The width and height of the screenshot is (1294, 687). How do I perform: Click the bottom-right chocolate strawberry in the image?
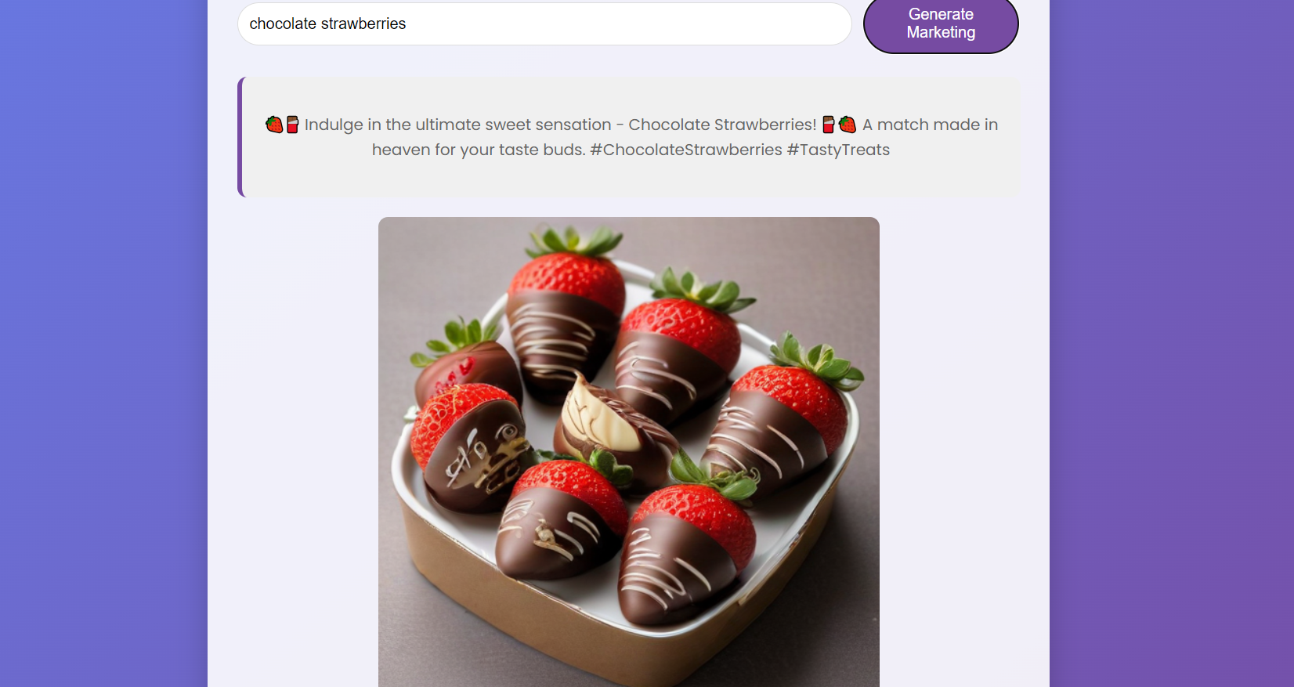point(685,552)
